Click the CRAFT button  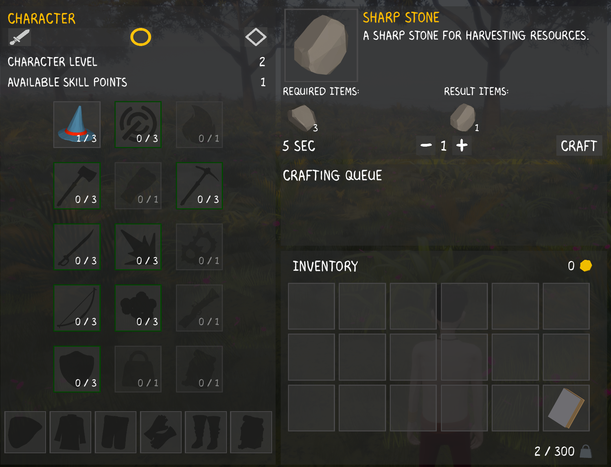[x=579, y=146]
